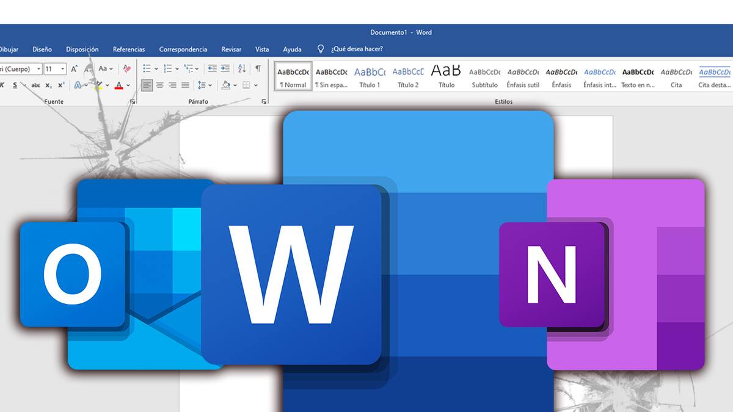Expand the highlight color dropdown arrow

(x=108, y=85)
